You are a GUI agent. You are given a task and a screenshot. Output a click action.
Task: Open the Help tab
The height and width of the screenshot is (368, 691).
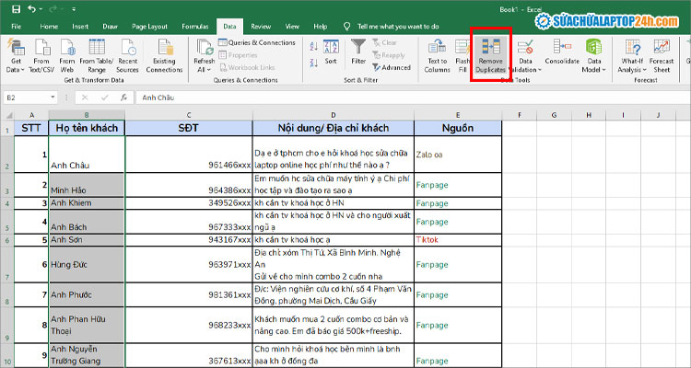click(x=321, y=27)
